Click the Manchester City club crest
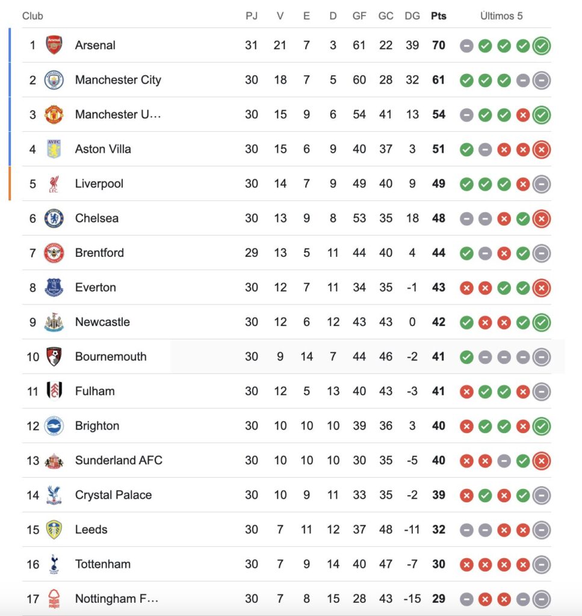582x616 pixels. [x=54, y=80]
